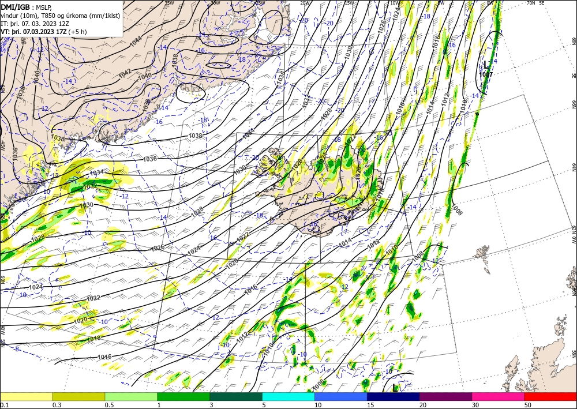Screen dimensions: 577x409
Task: Click the 'VT: þri. 07.03.2023 17Z (+5 h)' line
Action: [x=44, y=32]
